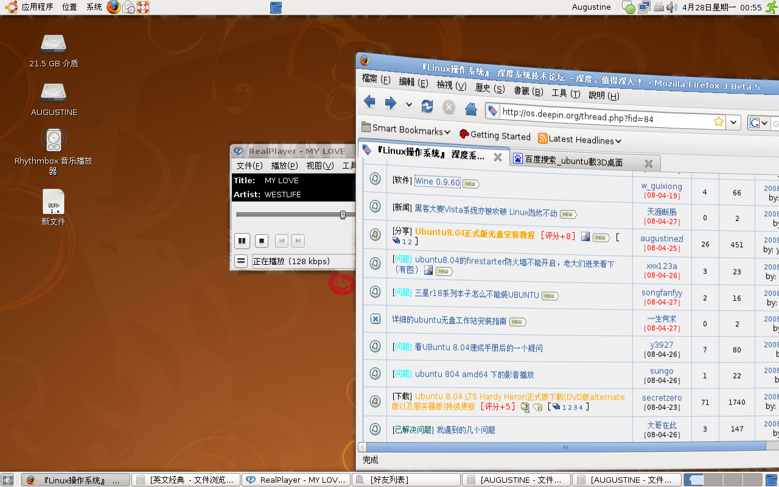Open the back/forward history dropdown arrow
The height and width of the screenshot is (487, 779).
point(409,104)
